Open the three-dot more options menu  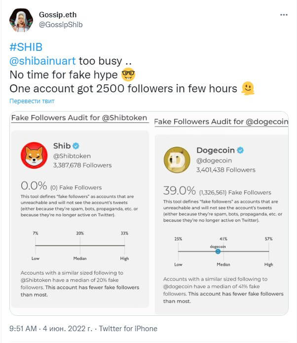284,15
